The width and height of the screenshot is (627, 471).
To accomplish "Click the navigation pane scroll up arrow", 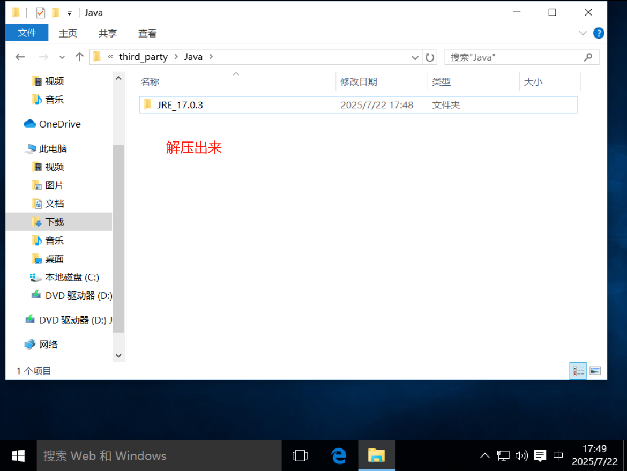I will [x=118, y=78].
